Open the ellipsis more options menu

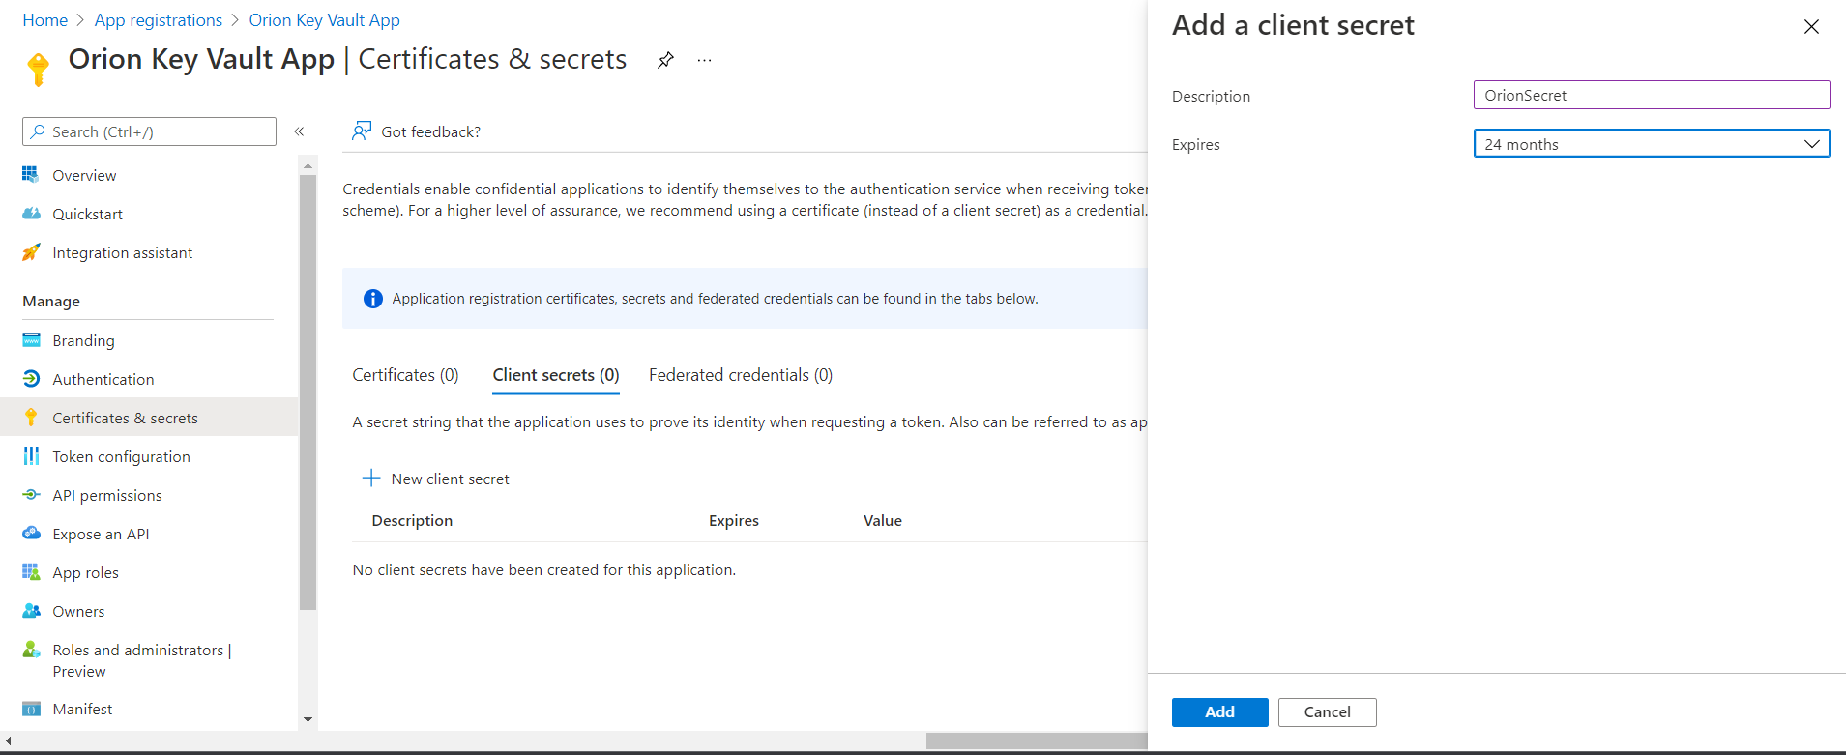(x=704, y=60)
